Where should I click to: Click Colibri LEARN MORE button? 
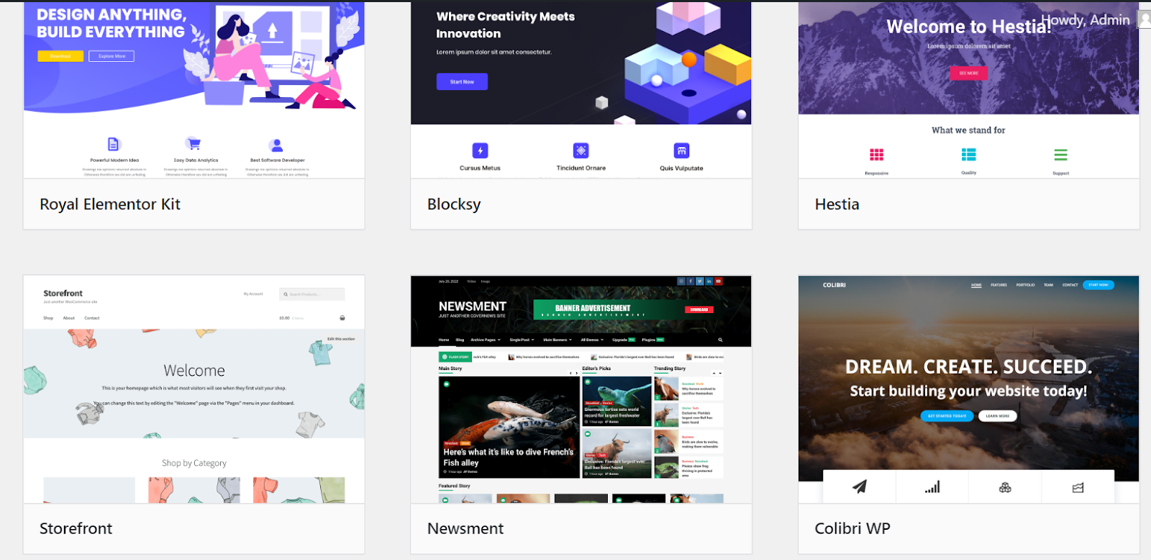[x=998, y=416]
